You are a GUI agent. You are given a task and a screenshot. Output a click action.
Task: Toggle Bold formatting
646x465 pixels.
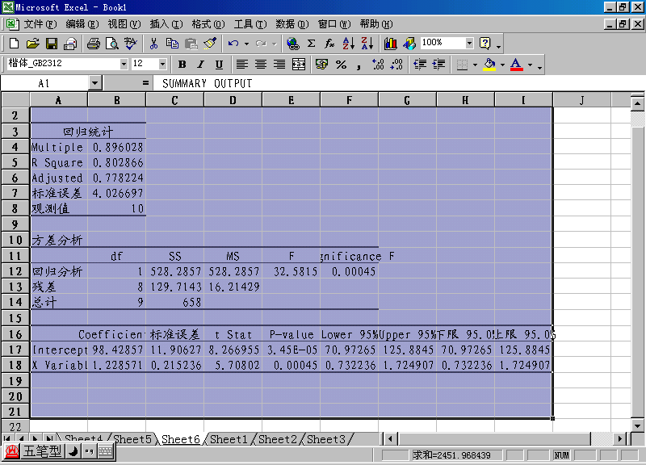[x=182, y=65]
